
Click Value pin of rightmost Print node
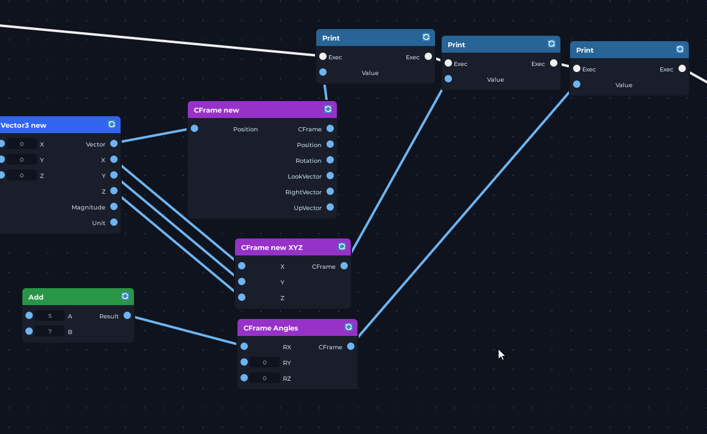click(577, 84)
